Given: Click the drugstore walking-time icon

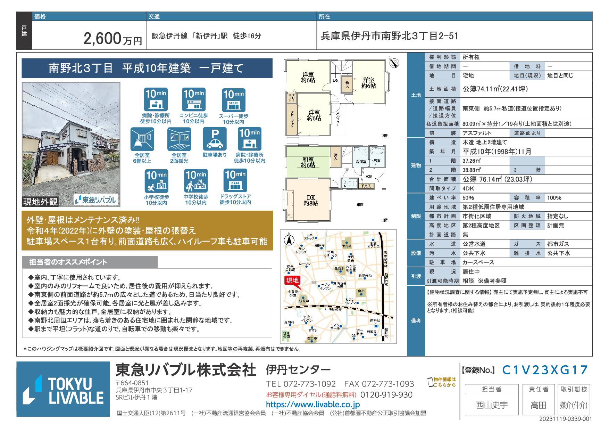Looking at the screenshot, I should point(235,181).
